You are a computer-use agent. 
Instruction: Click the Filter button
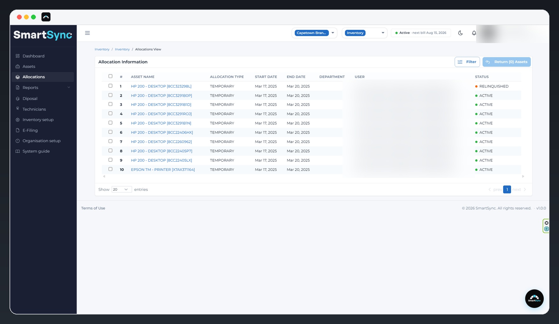[x=467, y=62]
